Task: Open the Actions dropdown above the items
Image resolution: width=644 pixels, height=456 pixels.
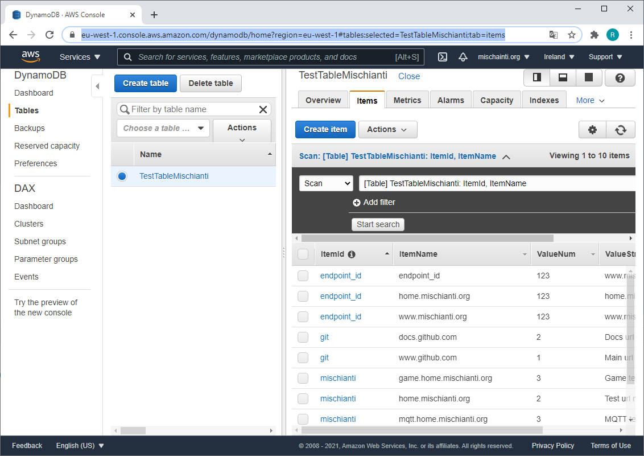Action: pyautogui.click(x=387, y=129)
